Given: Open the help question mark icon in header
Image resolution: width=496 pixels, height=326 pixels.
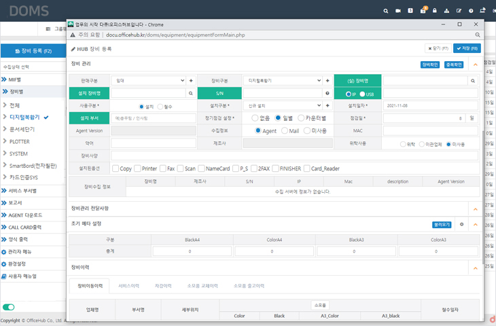Looking at the screenshot, I should click(x=471, y=11).
